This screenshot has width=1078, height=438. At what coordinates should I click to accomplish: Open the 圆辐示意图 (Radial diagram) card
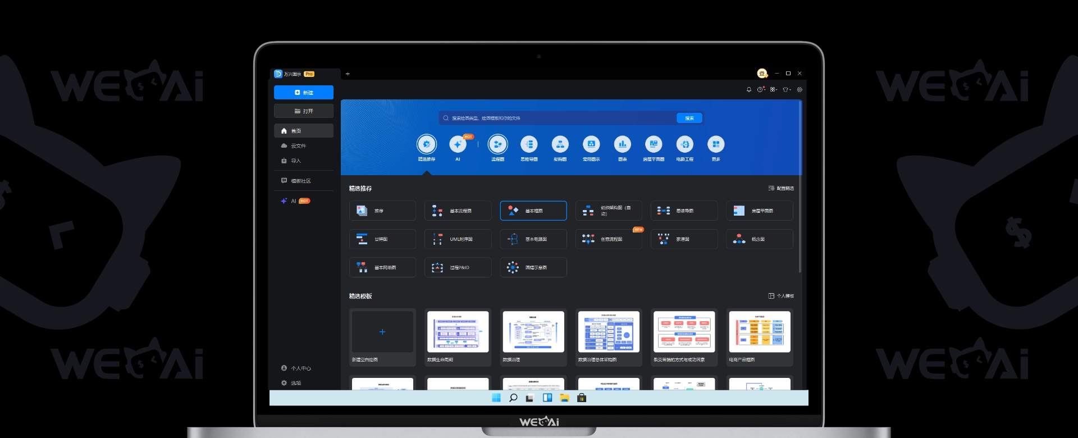pos(533,268)
